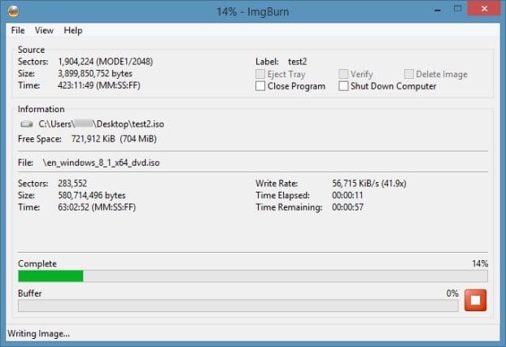The height and width of the screenshot is (347, 506).
Task: Click the Information group heading
Action: 41,109
